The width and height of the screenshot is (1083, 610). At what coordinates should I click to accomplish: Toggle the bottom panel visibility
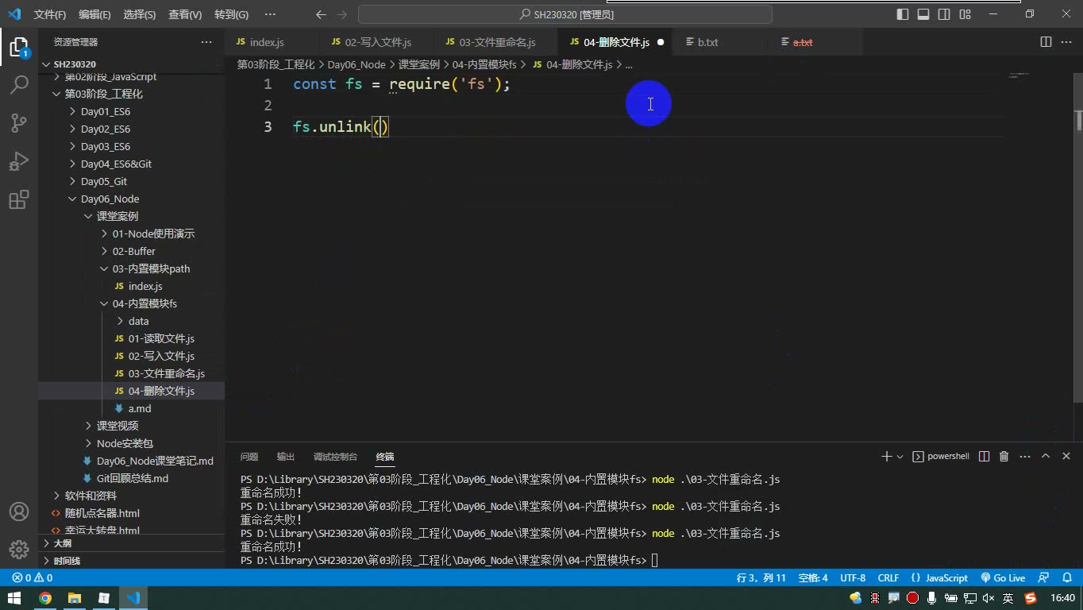point(923,14)
